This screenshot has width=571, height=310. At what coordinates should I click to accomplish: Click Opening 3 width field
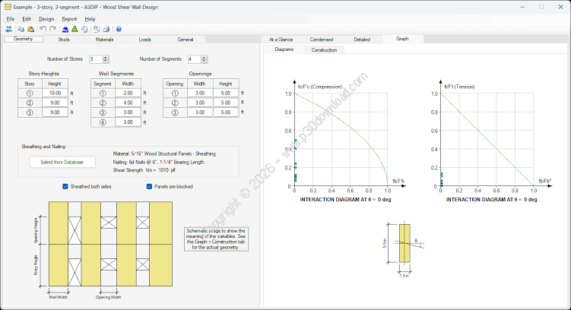(200, 112)
